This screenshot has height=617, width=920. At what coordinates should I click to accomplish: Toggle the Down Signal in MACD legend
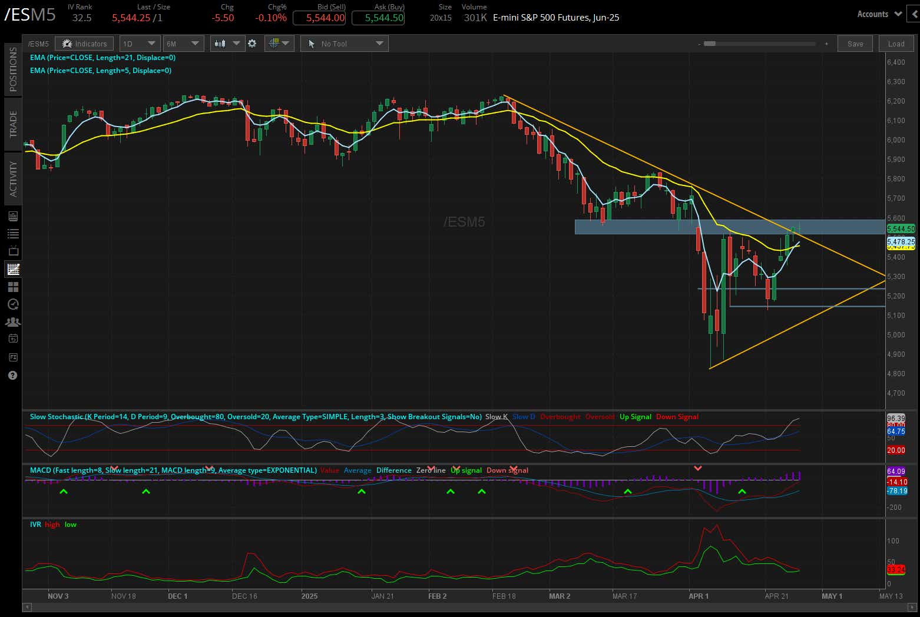click(507, 470)
